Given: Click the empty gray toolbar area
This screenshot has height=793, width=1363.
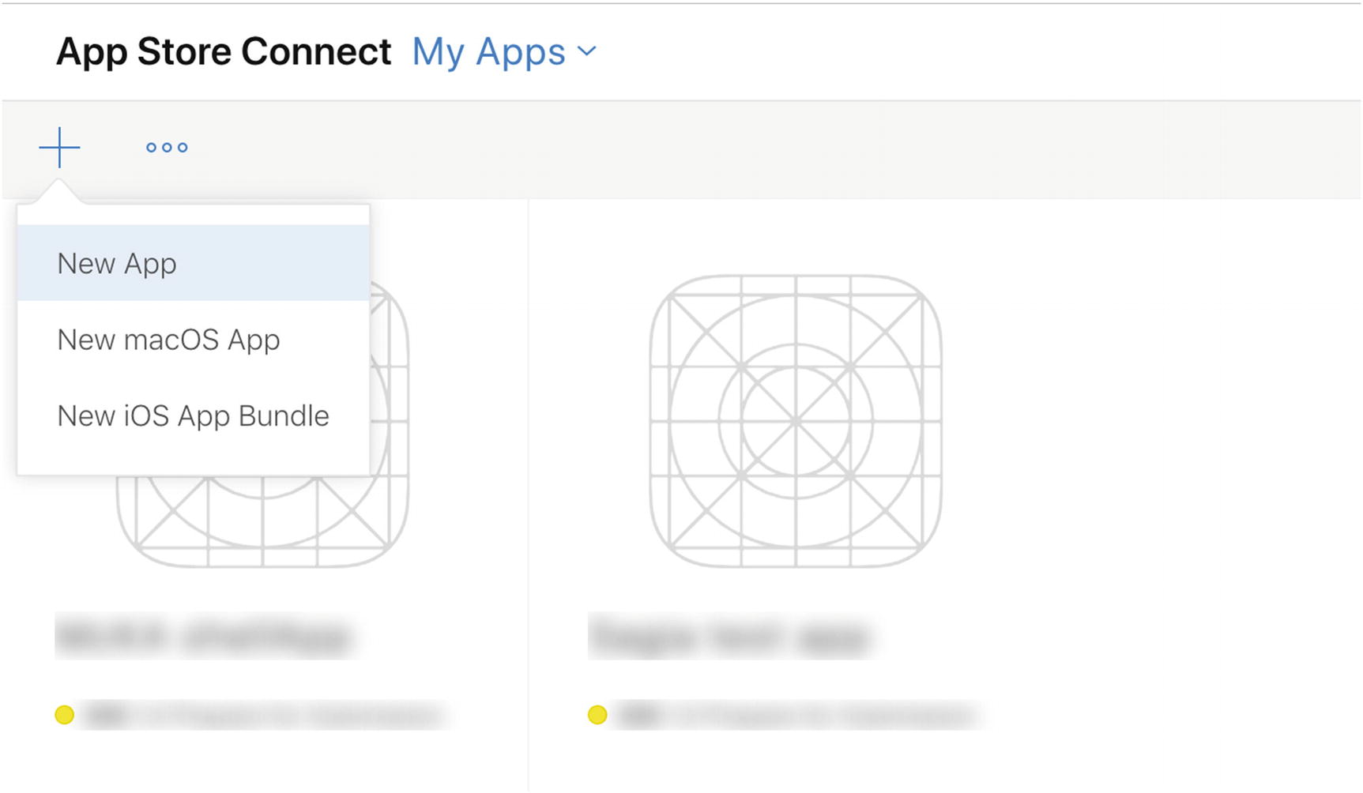Looking at the screenshot, I should coord(711,148).
